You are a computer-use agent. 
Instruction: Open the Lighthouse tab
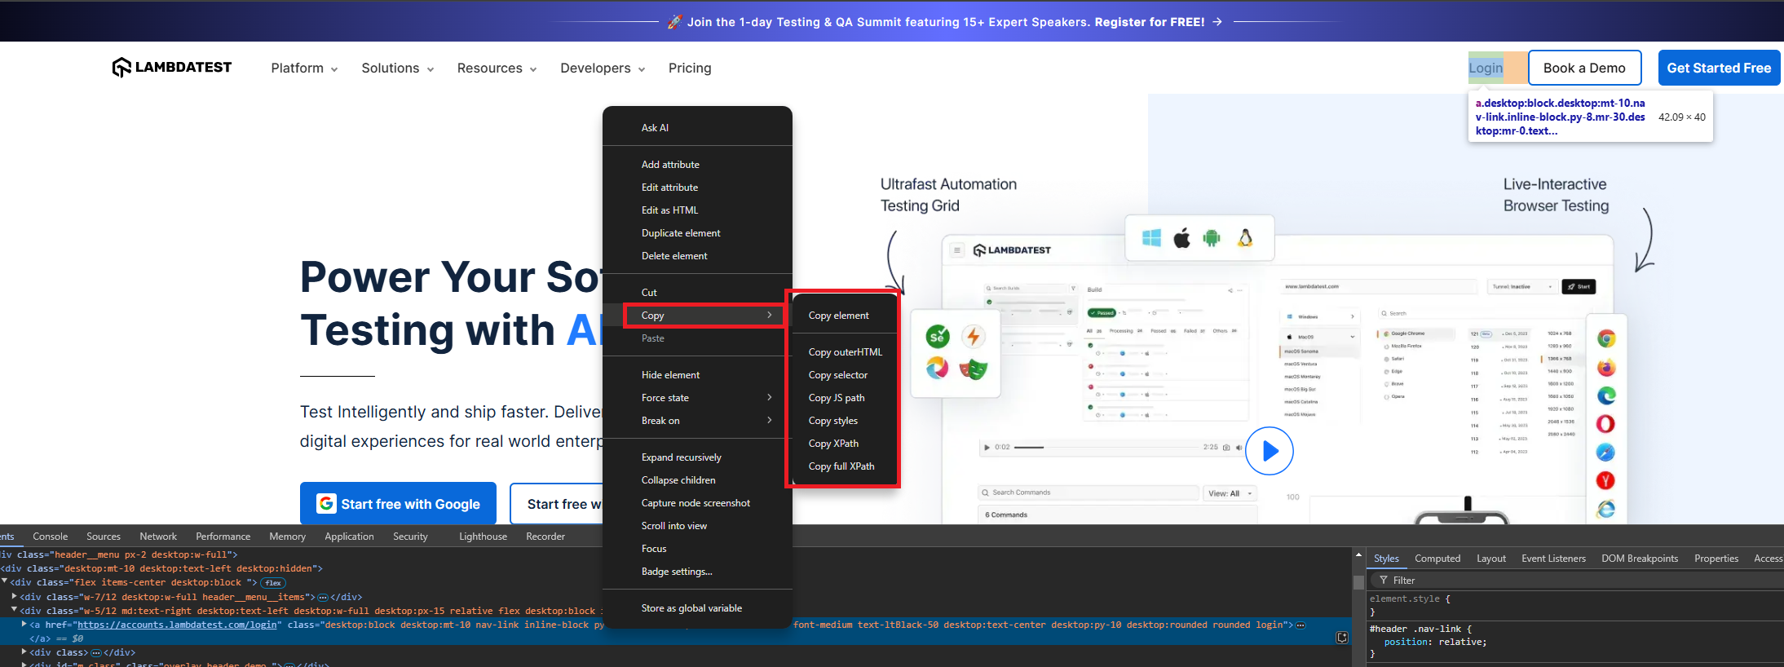click(x=483, y=537)
